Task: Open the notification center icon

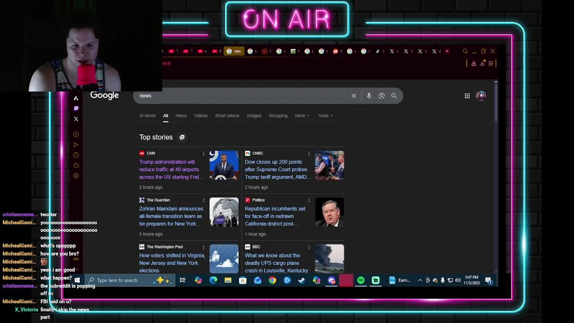Action: click(x=489, y=280)
